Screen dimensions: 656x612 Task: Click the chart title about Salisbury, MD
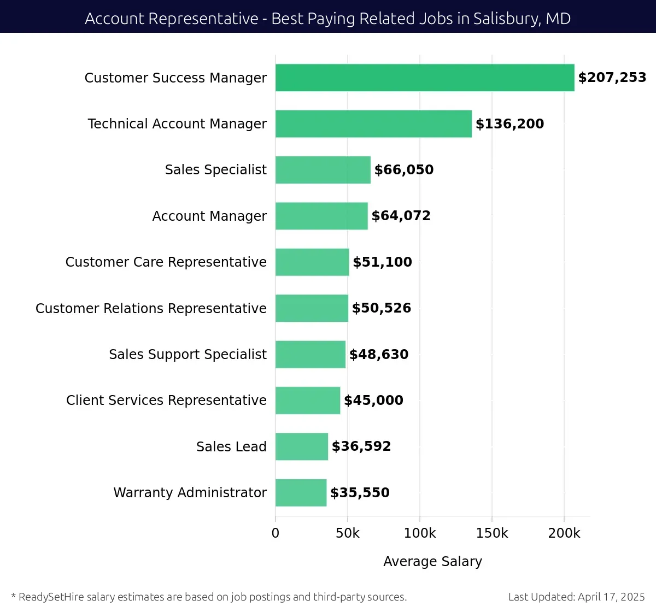328,19
